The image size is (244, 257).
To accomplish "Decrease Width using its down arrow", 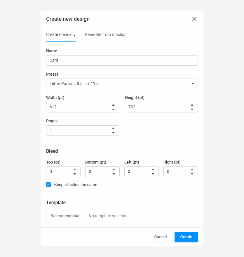I will tap(113, 110).
